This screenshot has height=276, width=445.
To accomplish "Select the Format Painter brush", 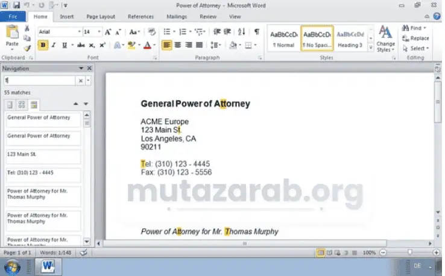I will [x=27, y=48].
